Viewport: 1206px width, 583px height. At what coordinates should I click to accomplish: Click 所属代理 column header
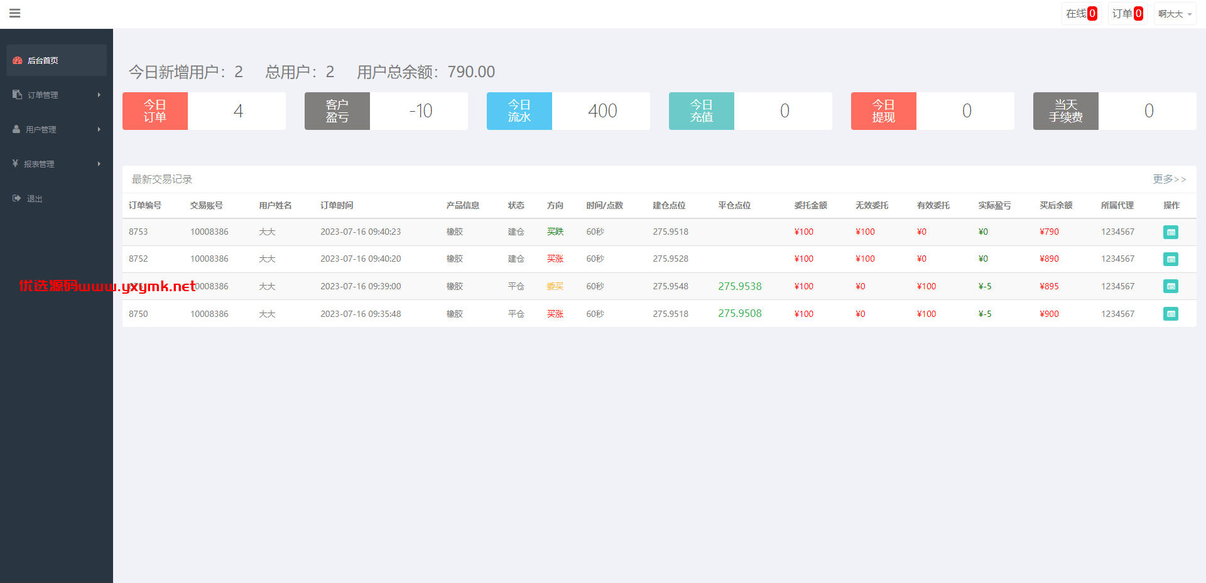1117,205
